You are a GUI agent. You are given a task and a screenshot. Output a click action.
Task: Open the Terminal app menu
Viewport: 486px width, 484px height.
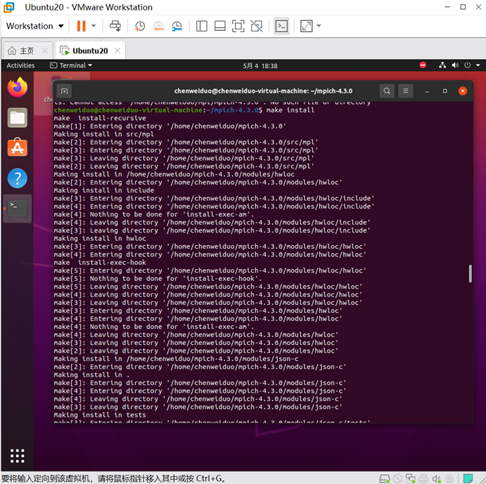coord(71,65)
